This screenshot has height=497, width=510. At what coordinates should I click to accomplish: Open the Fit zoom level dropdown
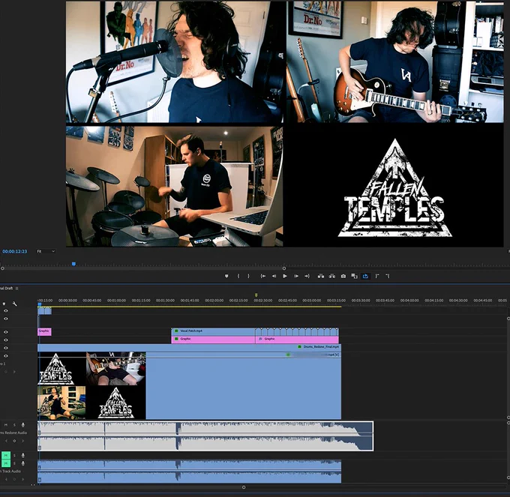[x=46, y=251]
